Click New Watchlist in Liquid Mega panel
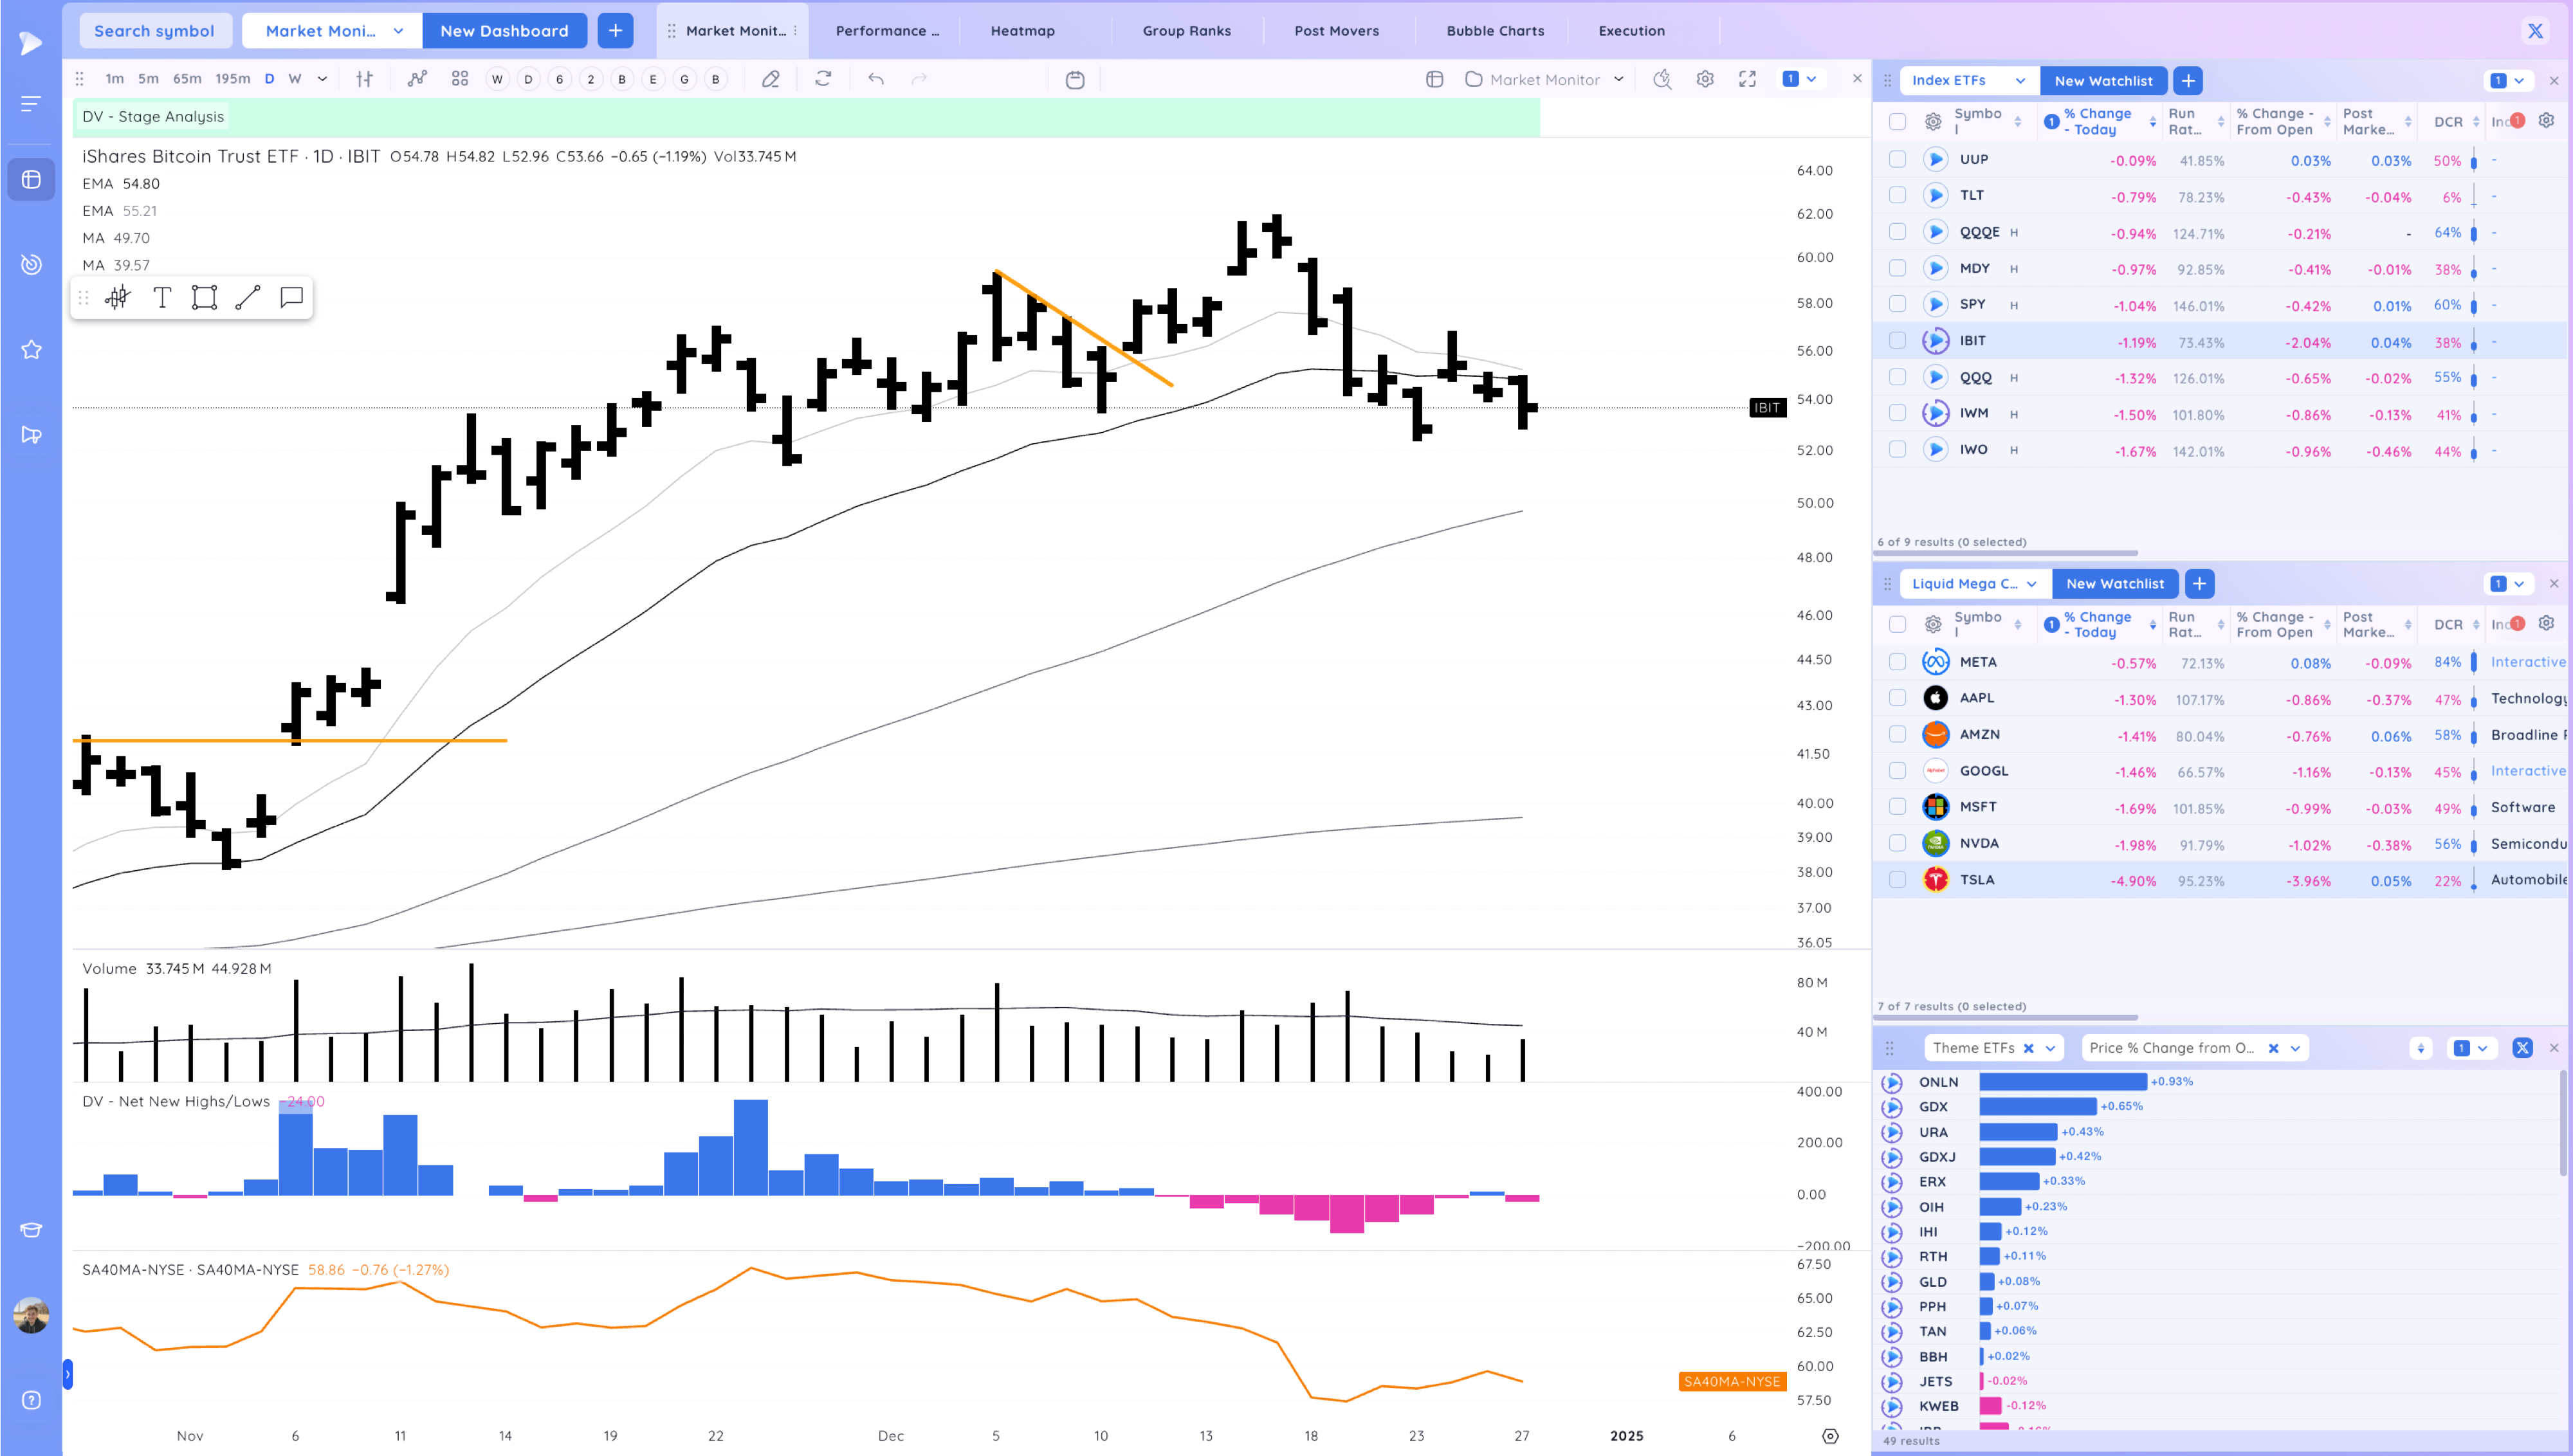The width and height of the screenshot is (2573, 1456). 2114,584
